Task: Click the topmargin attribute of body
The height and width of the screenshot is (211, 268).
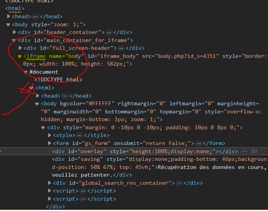Action: coord(180,112)
